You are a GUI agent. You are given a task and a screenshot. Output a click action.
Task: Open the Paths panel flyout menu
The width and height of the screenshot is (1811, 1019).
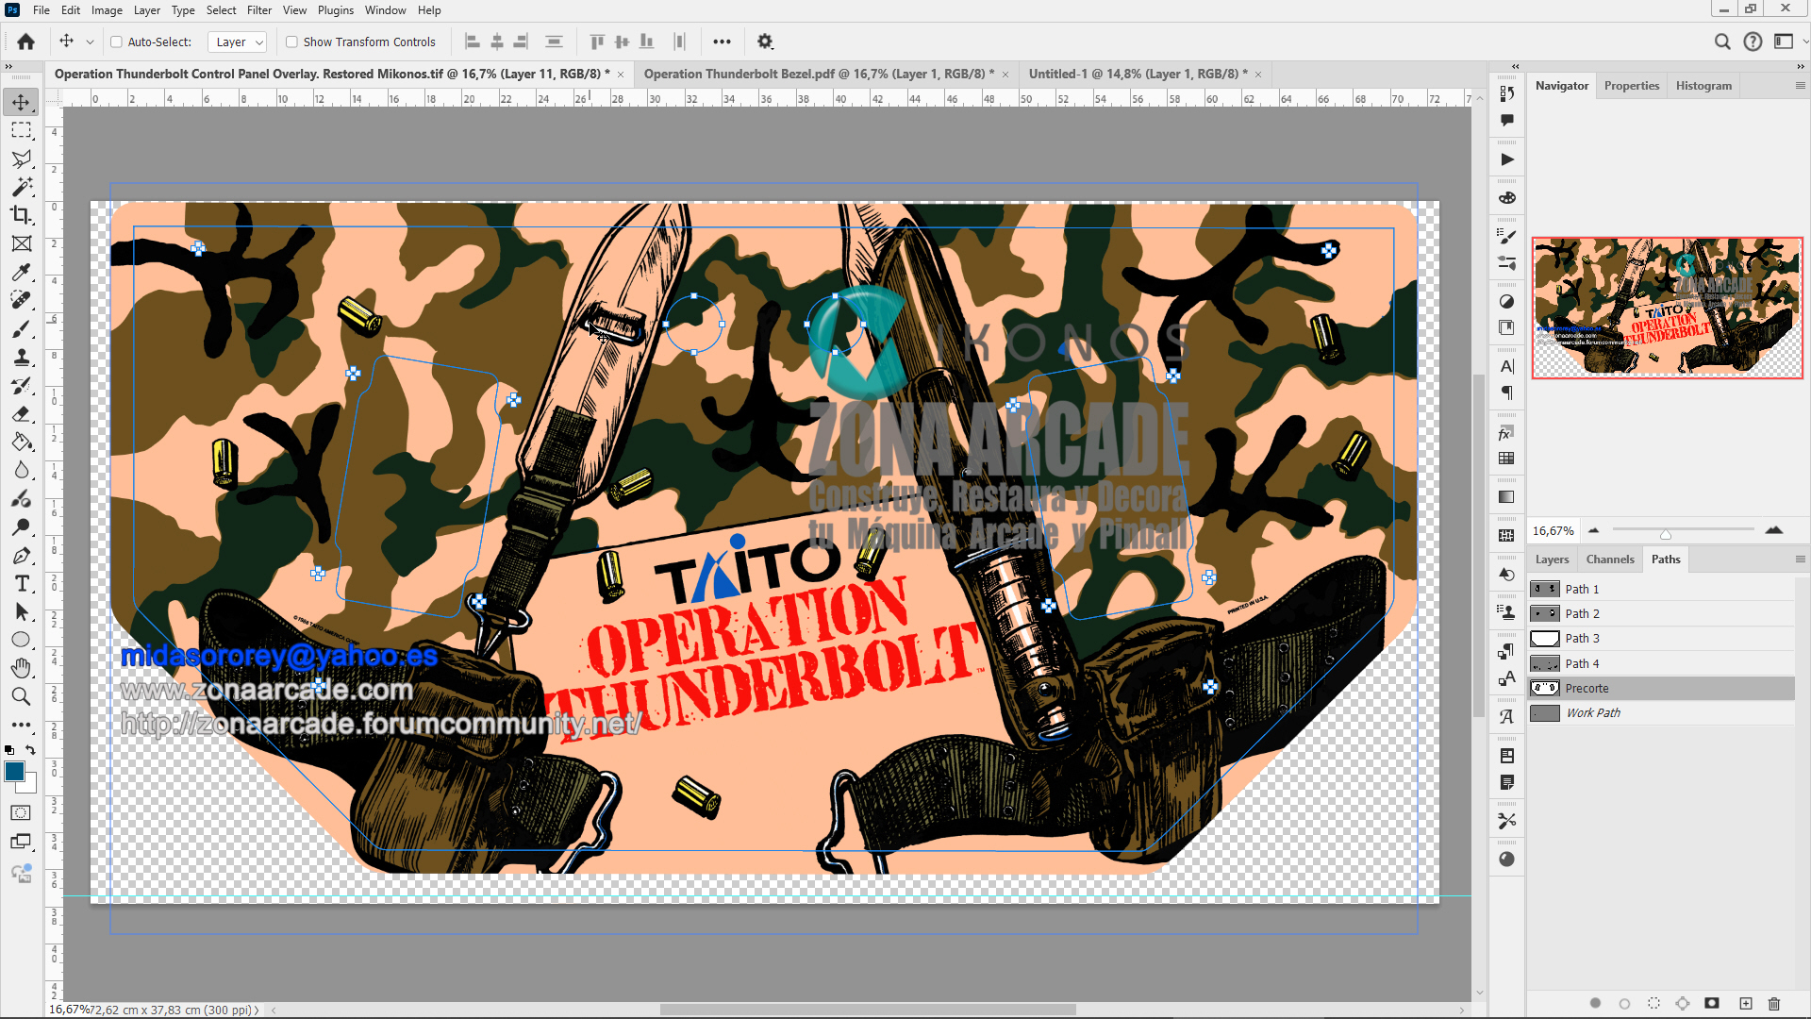(1802, 559)
